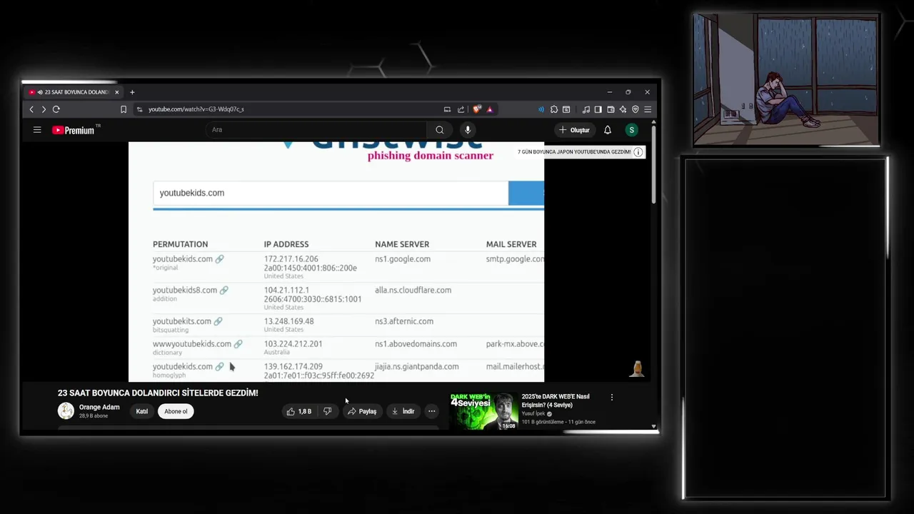Open the Brave Shields lion icon

tap(477, 109)
